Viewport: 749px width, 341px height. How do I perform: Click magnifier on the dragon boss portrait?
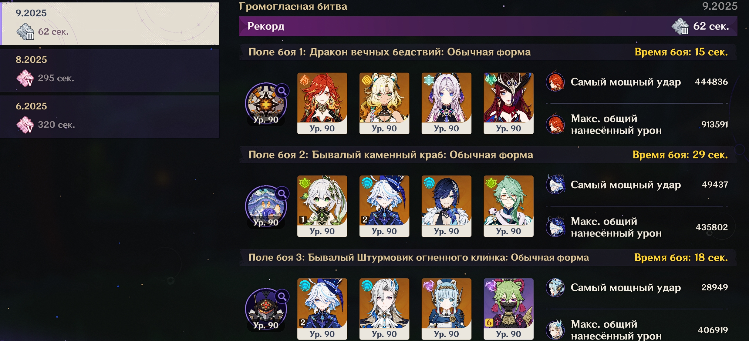pyautogui.click(x=282, y=90)
